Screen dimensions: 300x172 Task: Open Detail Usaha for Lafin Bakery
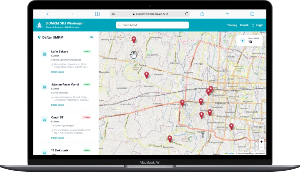point(59,72)
